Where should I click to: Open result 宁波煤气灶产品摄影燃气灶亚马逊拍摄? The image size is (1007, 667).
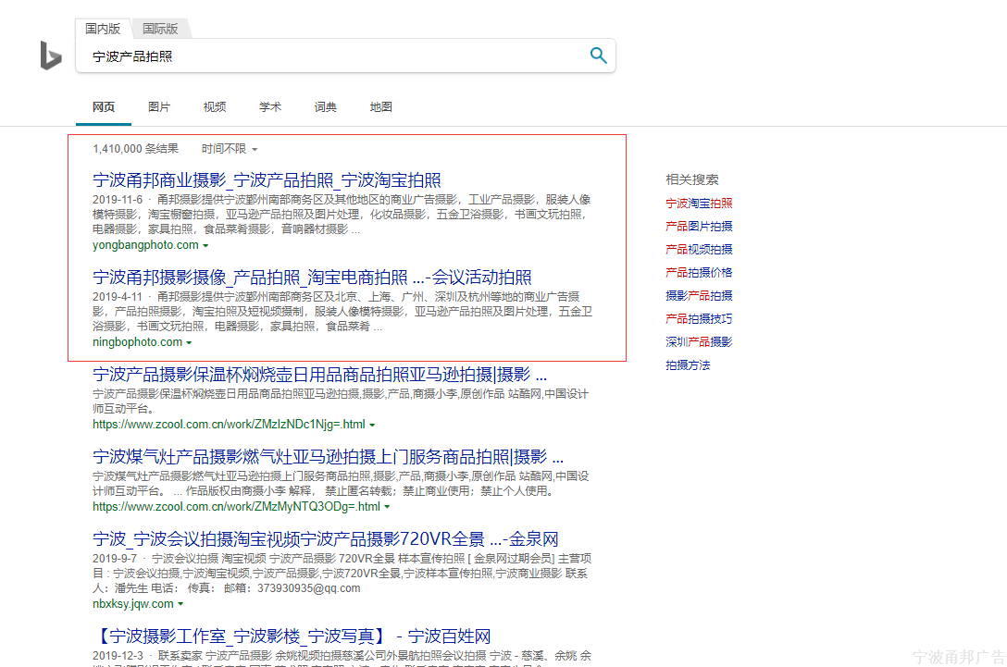click(x=329, y=456)
